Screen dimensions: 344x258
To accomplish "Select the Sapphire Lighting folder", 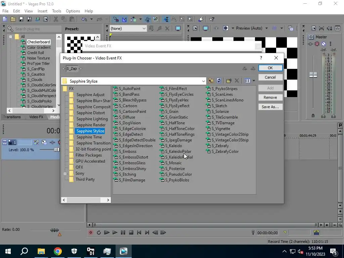I will click(92, 119).
